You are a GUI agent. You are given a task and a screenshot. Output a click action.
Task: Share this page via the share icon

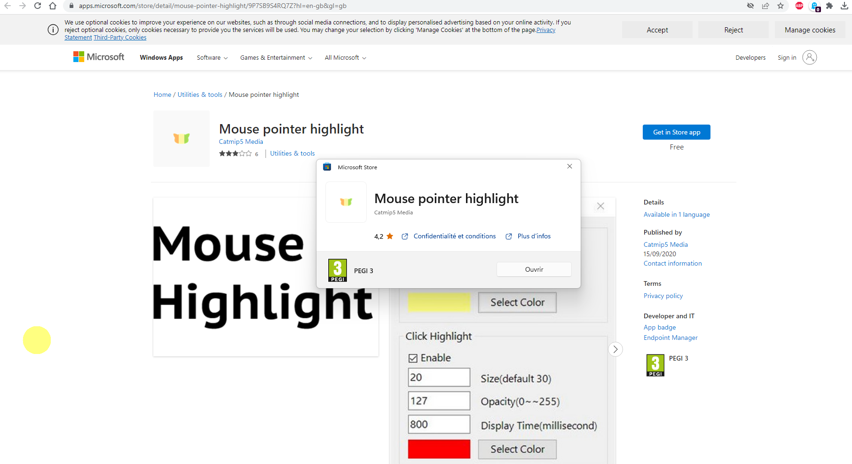(x=765, y=6)
